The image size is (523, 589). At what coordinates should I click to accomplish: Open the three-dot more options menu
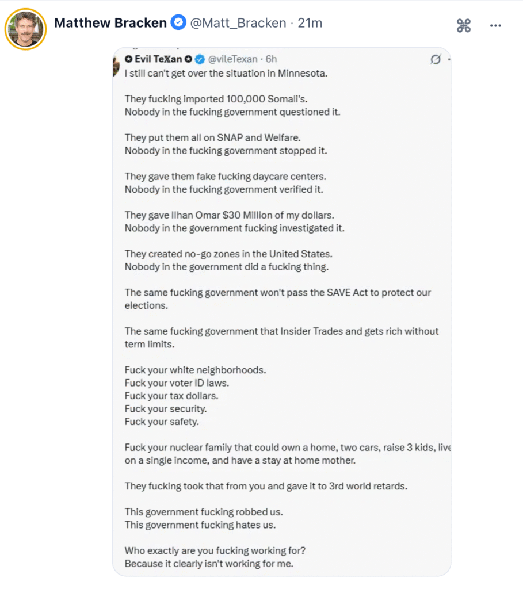tap(495, 25)
